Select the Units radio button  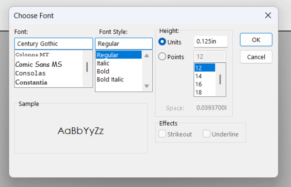pos(162,42)
